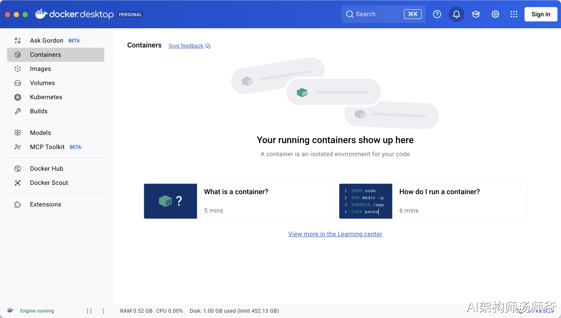Open the notifications bell icon
The image size is (561, 318).
tap(456, 14)
